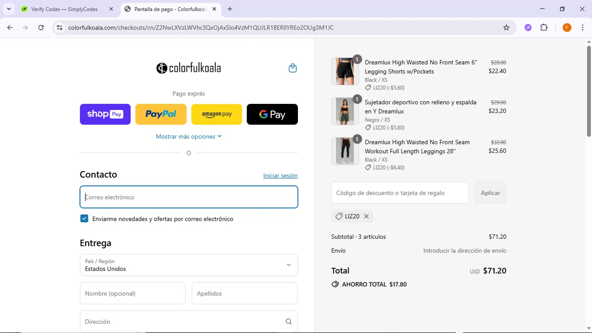Click the colorfulkoala logo
The image size is (592, 333).
189,68
